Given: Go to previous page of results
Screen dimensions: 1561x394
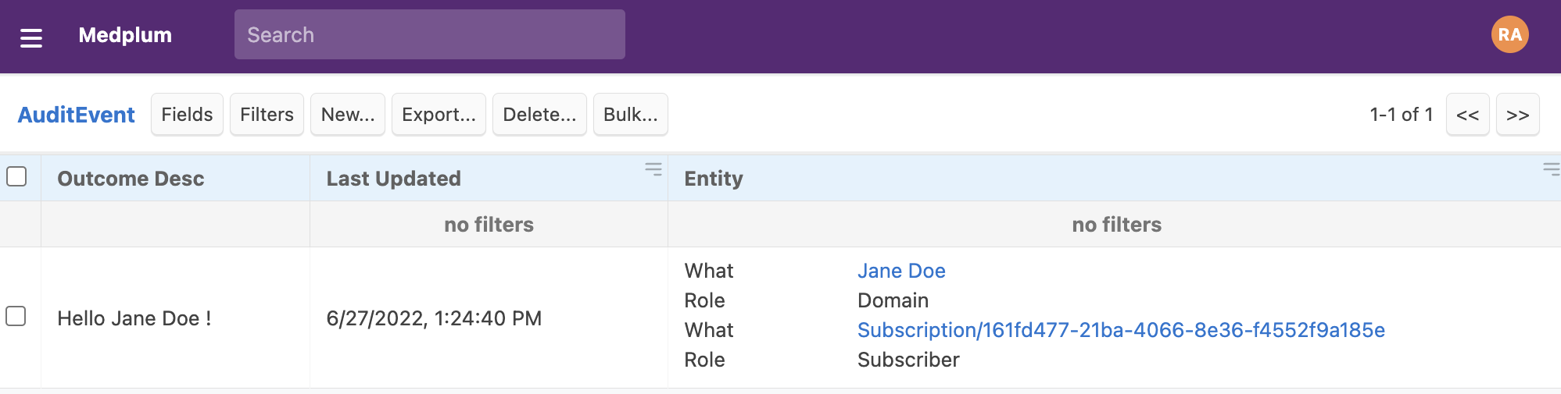Looking at the screenshot, I should 1467,115.
